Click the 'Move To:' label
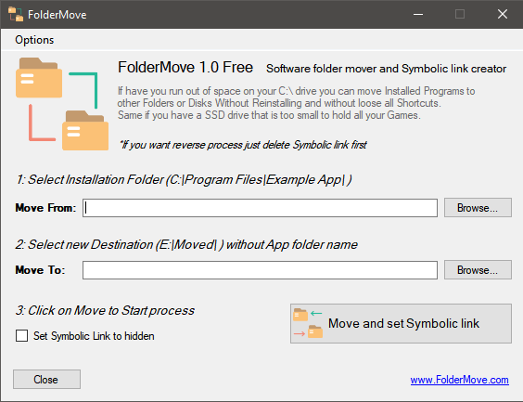Viewport: 523px width, 402px height. [40, 270]
